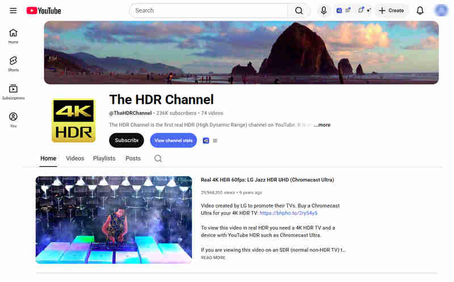The width and height of the screenshot is (454, 282).
Task: Open notifications bell
Action: click(x=420, y=11)
